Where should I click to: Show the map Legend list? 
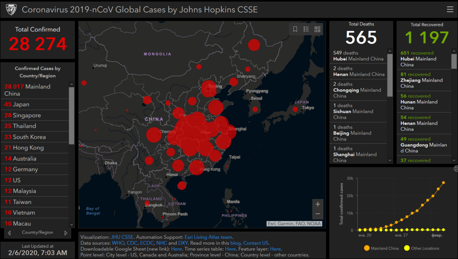pos(306,29)
